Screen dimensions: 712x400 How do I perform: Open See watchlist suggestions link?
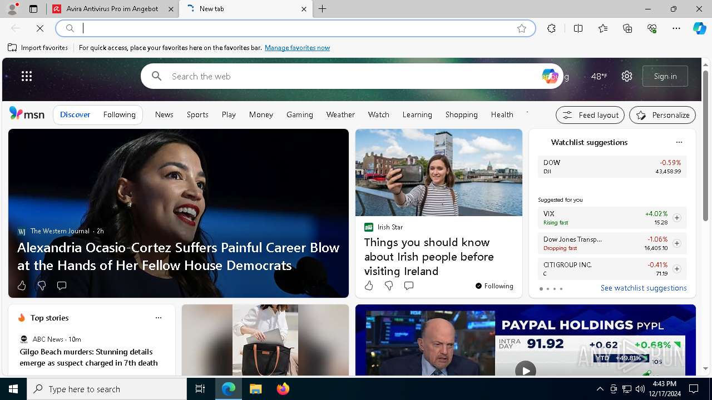644,288
